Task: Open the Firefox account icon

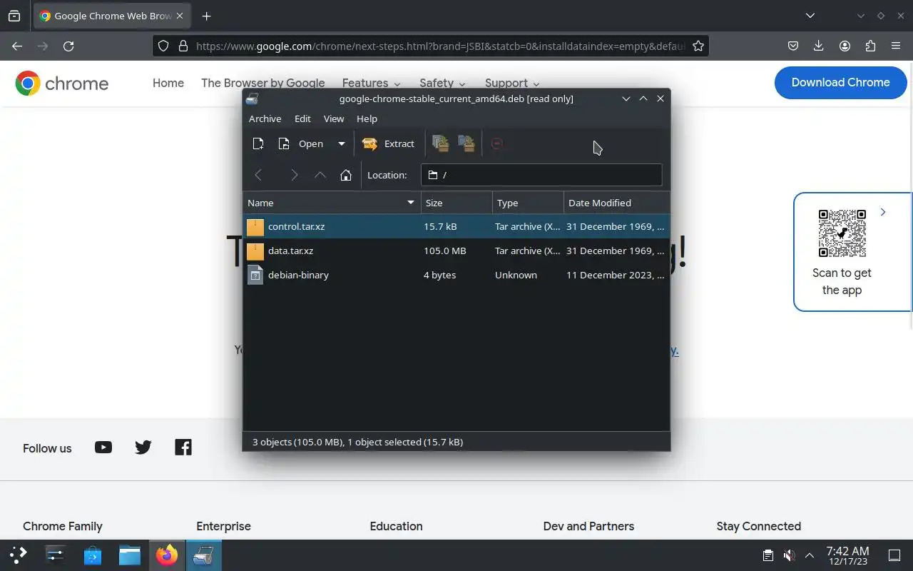Action: click(845, 46)
